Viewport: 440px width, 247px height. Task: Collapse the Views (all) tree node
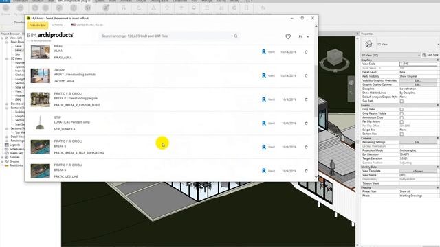click(2, 38)
